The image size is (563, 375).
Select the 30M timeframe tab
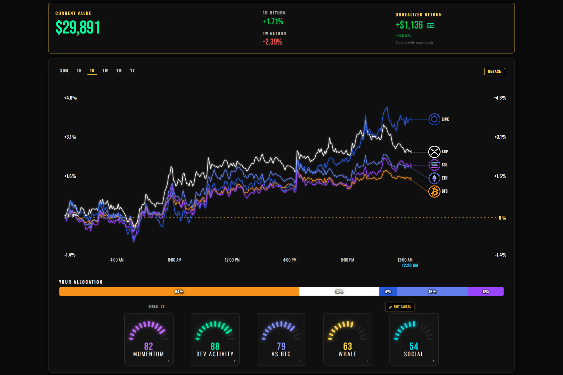[x=64, y=71]
